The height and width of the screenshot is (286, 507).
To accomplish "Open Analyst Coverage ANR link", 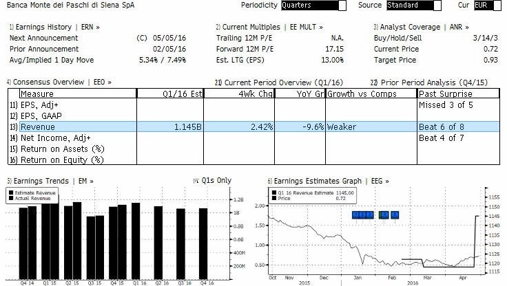I will 421,27.
